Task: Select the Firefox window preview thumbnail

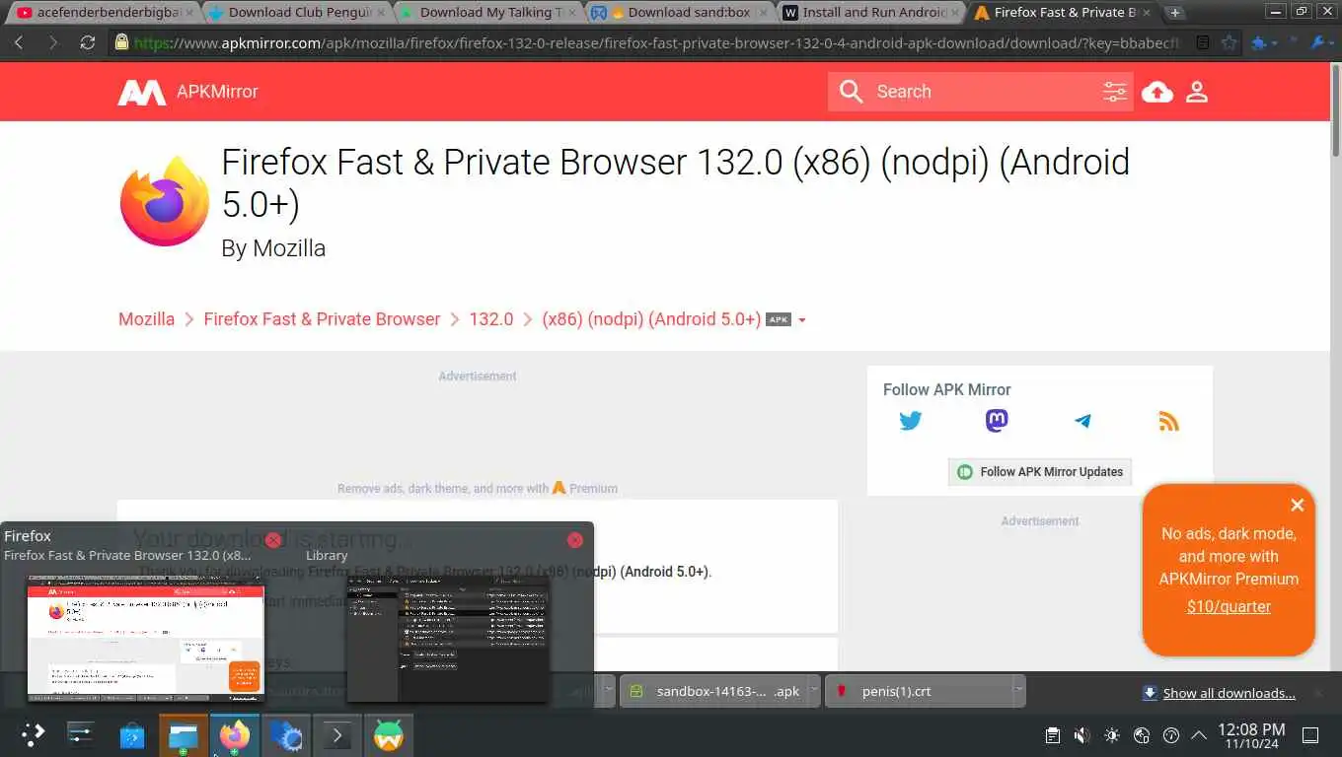Action: tap(146, 638)
